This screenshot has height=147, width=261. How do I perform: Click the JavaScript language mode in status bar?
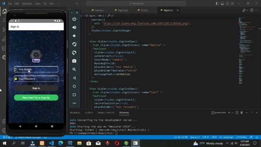227,137
